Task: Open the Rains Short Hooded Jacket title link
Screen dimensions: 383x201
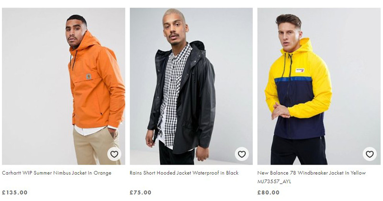Action: pyautogui.click(x=184, y=173)
